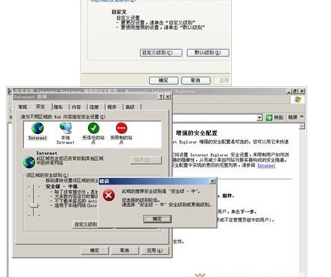This screenshot has width=331, height=277.
Task: Expand the address bar dropdown arrow
Action: (259, 118)
